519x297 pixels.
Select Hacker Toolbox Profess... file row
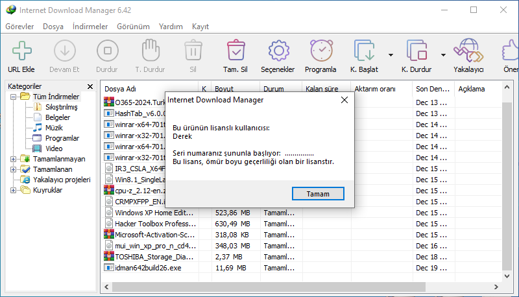click(x=301, y=224)
